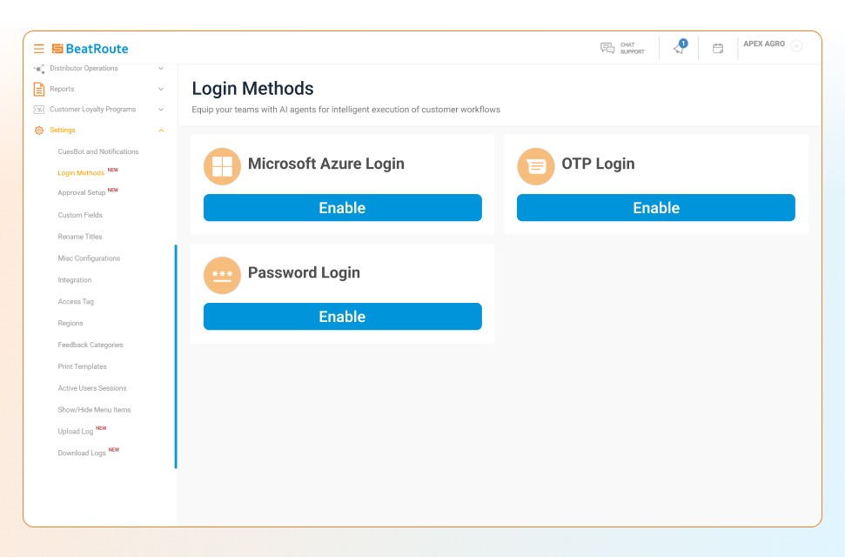Expand the Reports chevron
The image size is (845, 557).
click(x=161, y=89)
